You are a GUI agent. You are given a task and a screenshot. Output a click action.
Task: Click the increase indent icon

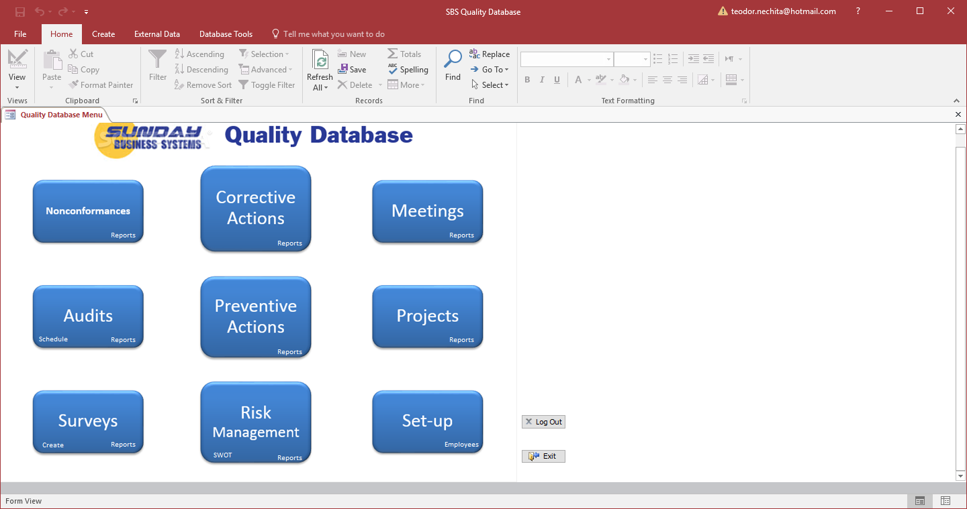pos(694,59)
